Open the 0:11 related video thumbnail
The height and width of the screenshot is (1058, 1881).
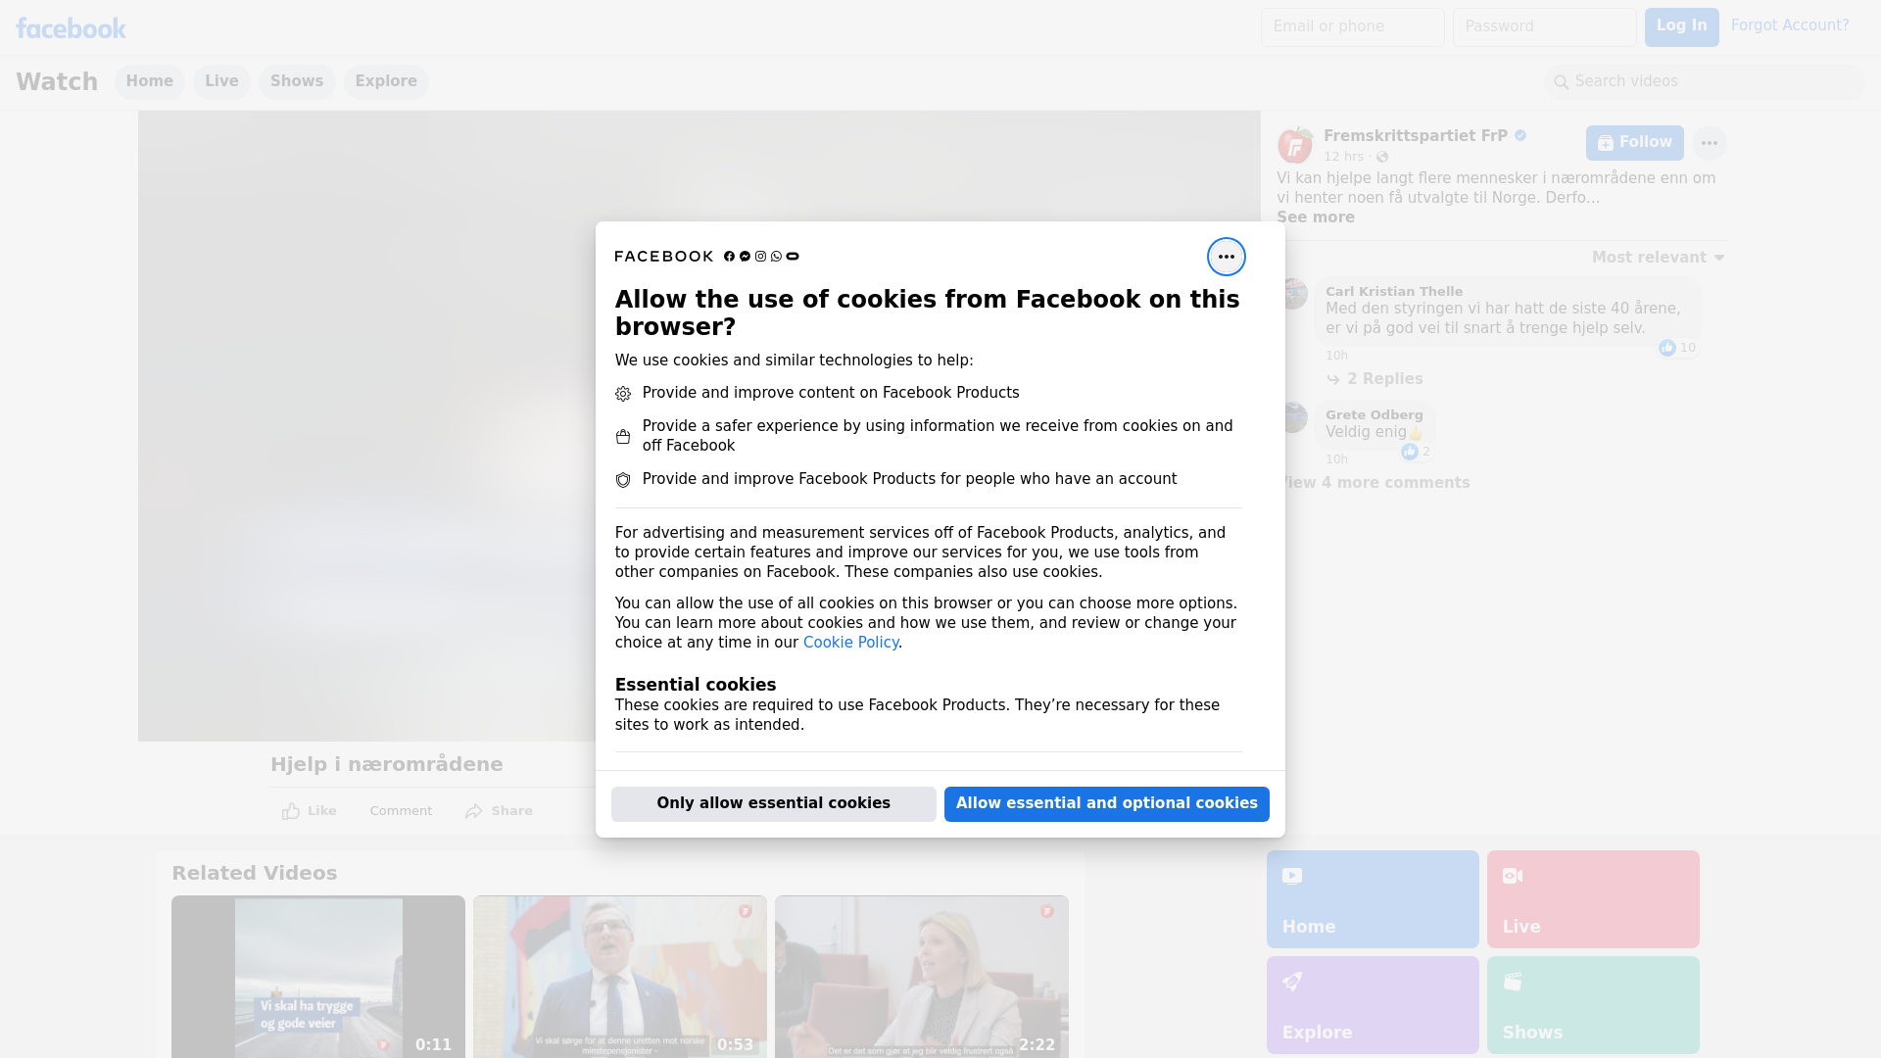(x=318, y=977)
